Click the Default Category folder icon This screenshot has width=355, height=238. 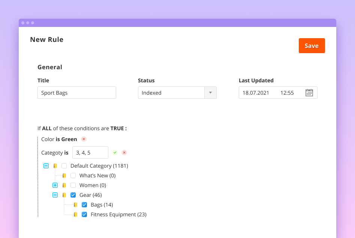pos(55,166)
